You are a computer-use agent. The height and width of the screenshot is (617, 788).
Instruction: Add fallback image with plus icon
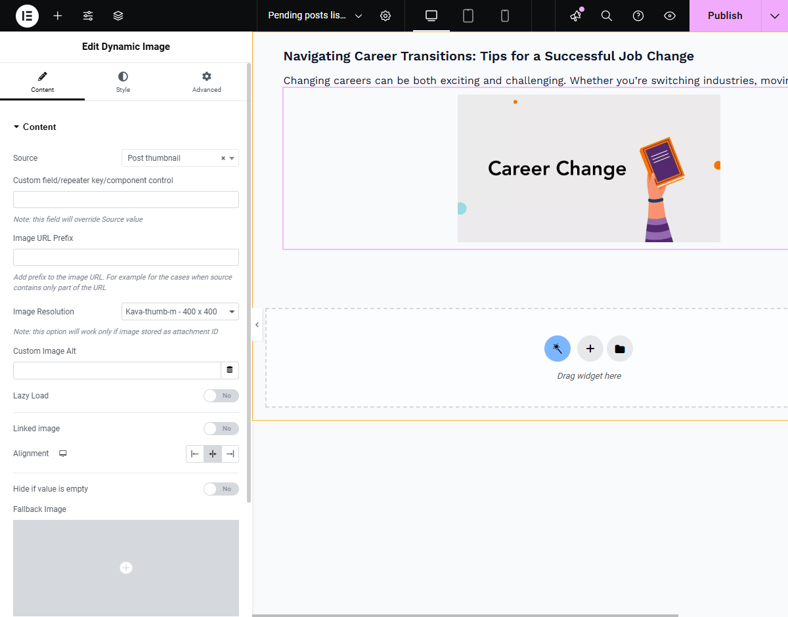126,568
